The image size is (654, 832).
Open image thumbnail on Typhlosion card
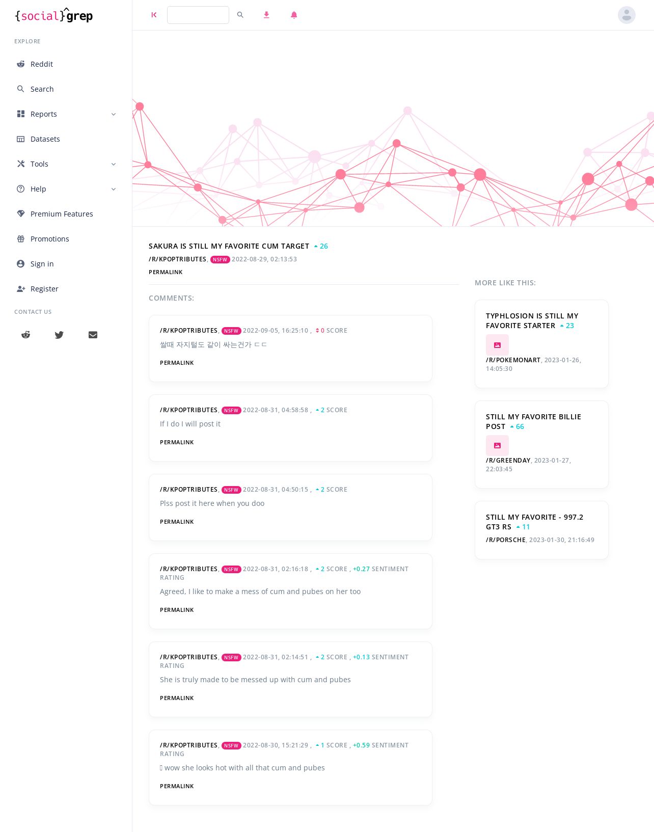[x=497, y=345]
